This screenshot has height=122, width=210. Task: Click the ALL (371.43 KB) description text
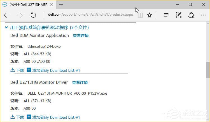click(37, 101)
